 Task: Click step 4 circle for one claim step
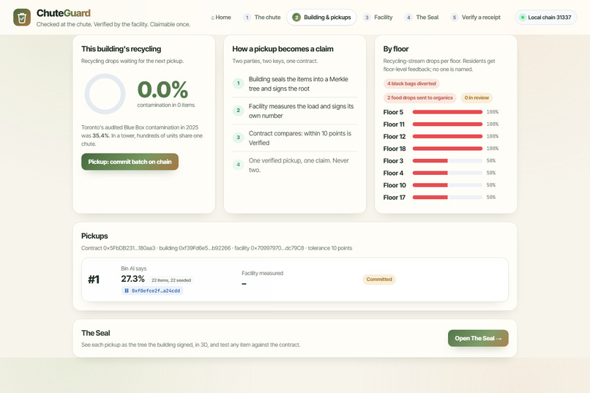(x=238, y=165)
